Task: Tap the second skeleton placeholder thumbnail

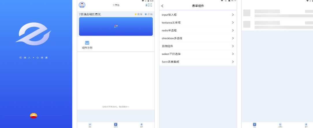Action: pyautogui.click(x=247, y=24)
